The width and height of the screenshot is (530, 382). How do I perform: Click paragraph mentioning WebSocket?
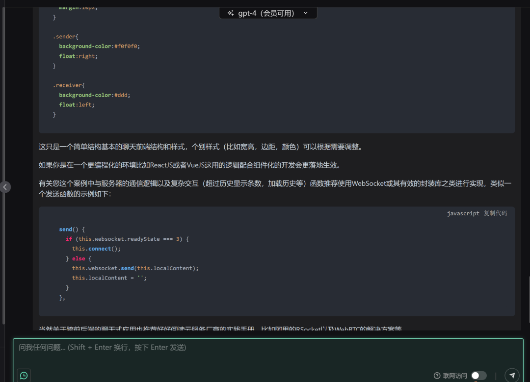[275, 188]
